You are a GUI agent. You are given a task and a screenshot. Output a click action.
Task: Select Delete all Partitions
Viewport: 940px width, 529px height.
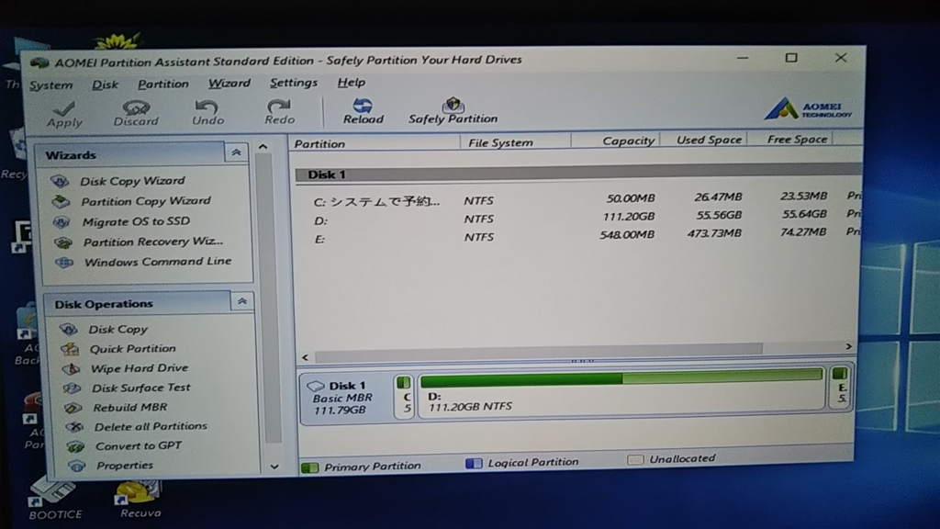(x=151, y=426)
